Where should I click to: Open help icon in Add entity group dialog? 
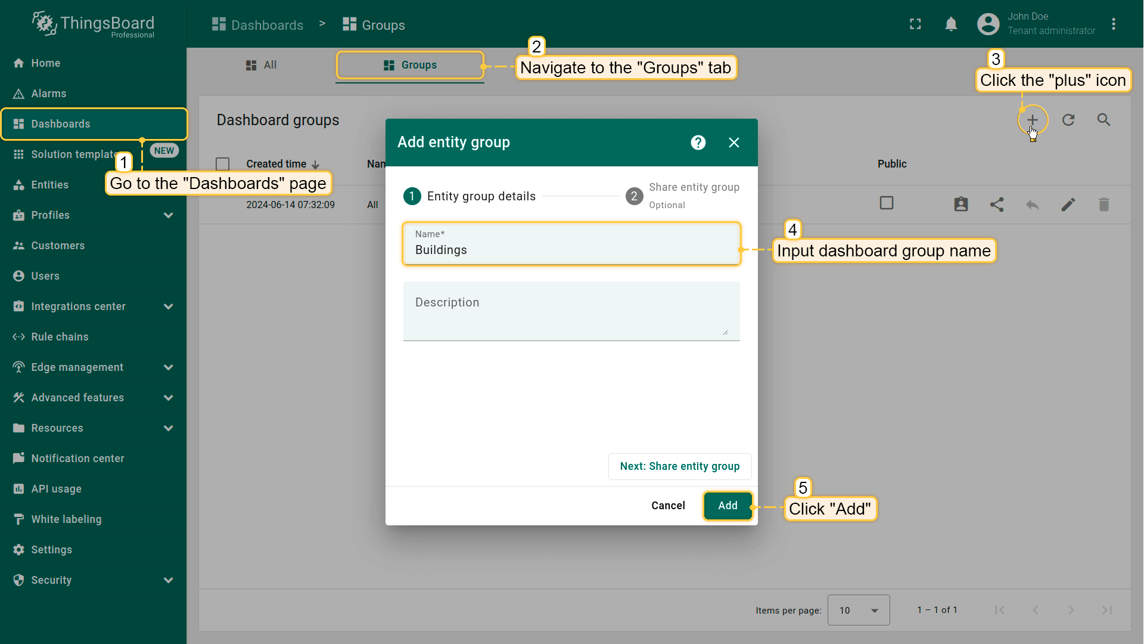point(698,143)
